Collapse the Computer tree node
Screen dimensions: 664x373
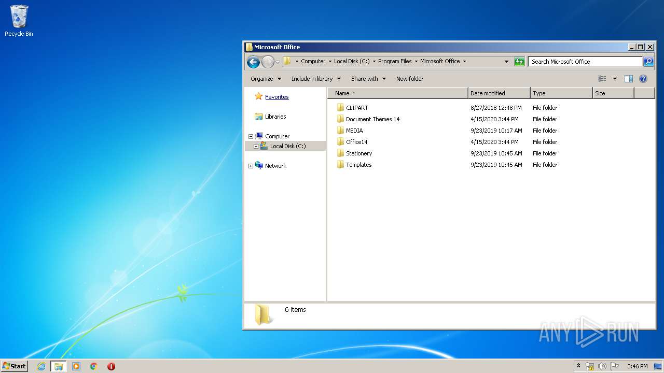[x=251, y=137]
